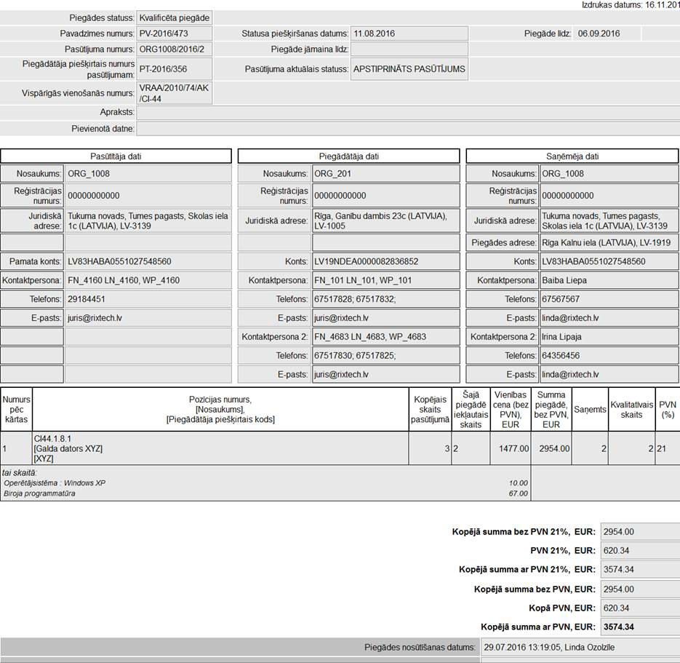Click the empty Apraksts field

407,113
